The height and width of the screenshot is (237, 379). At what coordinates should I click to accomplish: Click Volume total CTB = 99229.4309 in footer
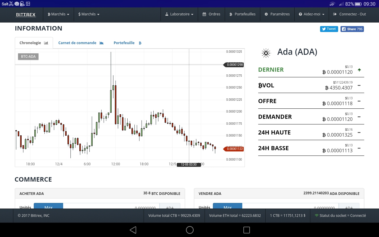174,216
